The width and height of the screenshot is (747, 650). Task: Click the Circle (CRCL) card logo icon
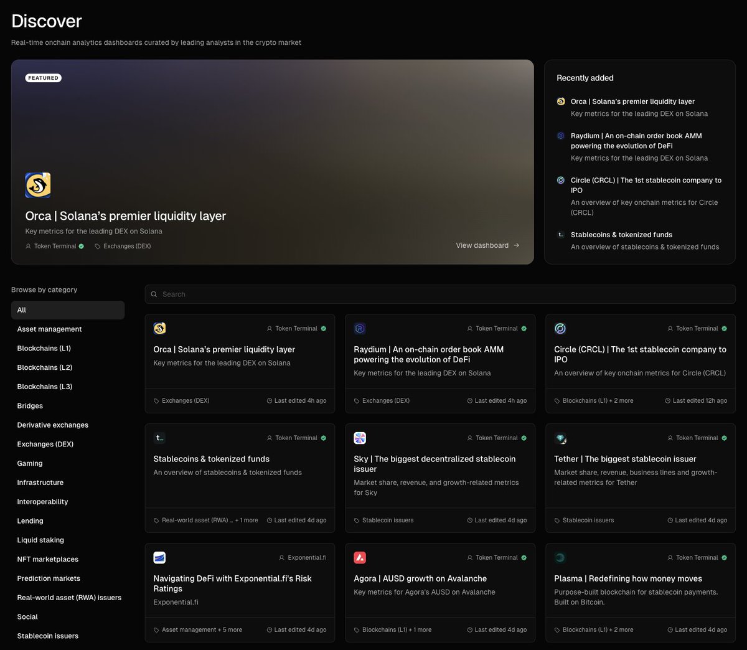coord(560,329)
